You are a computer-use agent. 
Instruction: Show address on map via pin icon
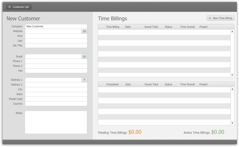pyautogui.click(x=84, y=80)
